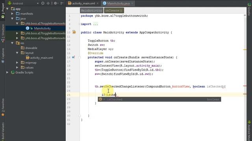
Task: Click Android icon on lower right stripe
Action: pos(249,122)
